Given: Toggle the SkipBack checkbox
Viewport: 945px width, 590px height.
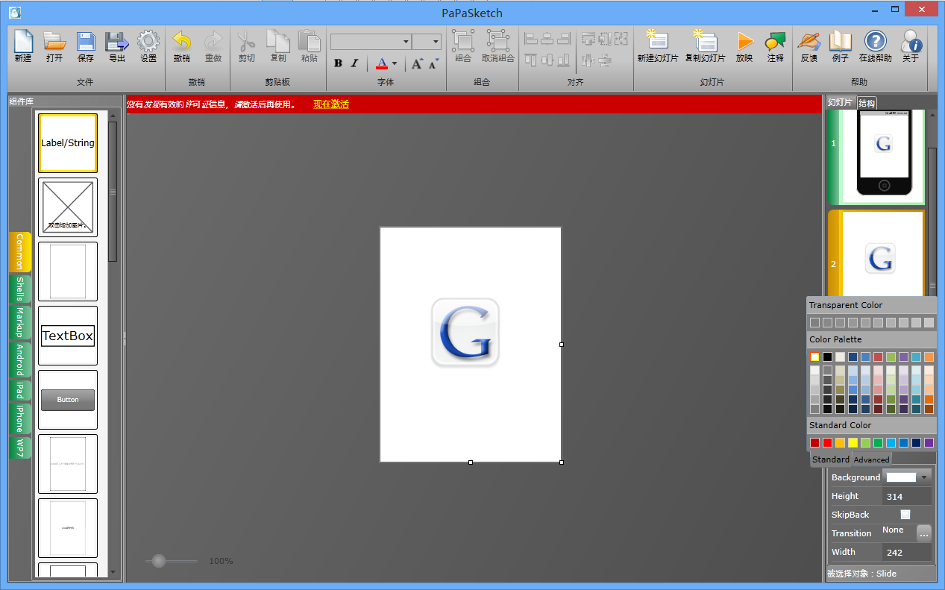Looking at the screenshot, I should 905,515.
